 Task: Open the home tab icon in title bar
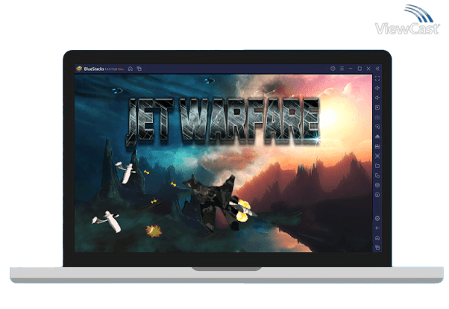pyautogui.click(x=131, y=69)
